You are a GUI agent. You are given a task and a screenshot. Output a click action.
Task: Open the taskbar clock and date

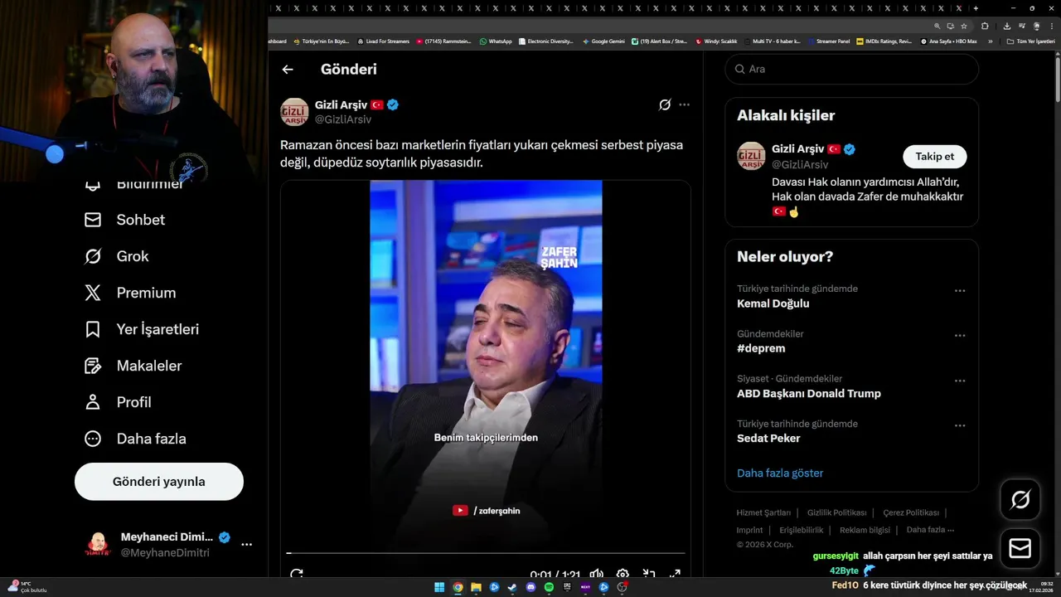1040,587
